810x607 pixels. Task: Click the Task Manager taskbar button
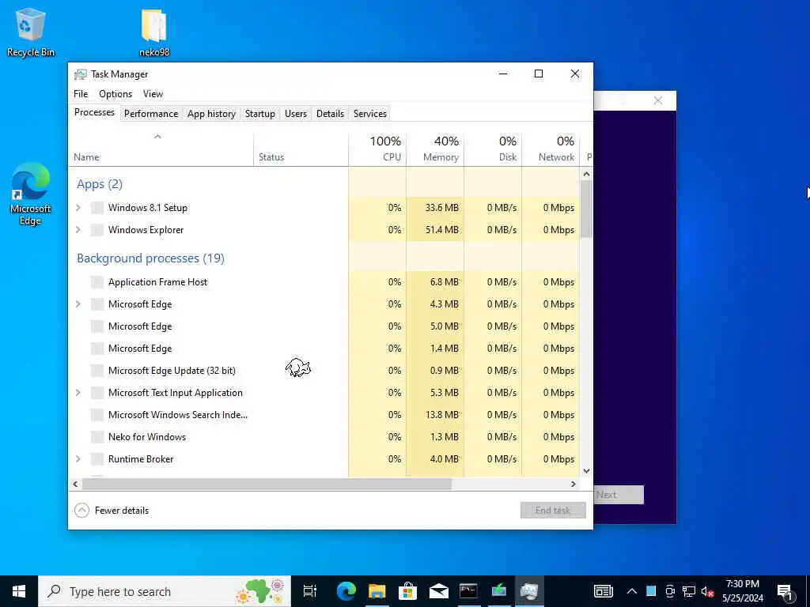[529, 591]
